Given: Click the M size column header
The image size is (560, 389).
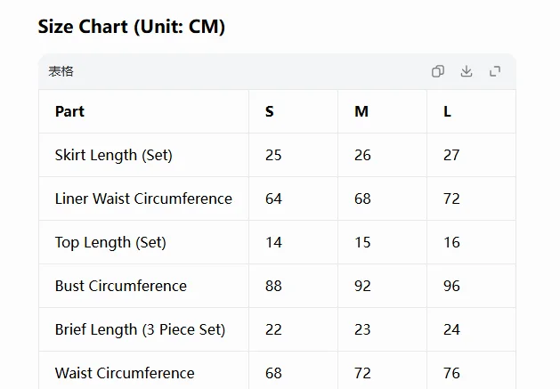Looking at the screenshot, I should (361, 111).
